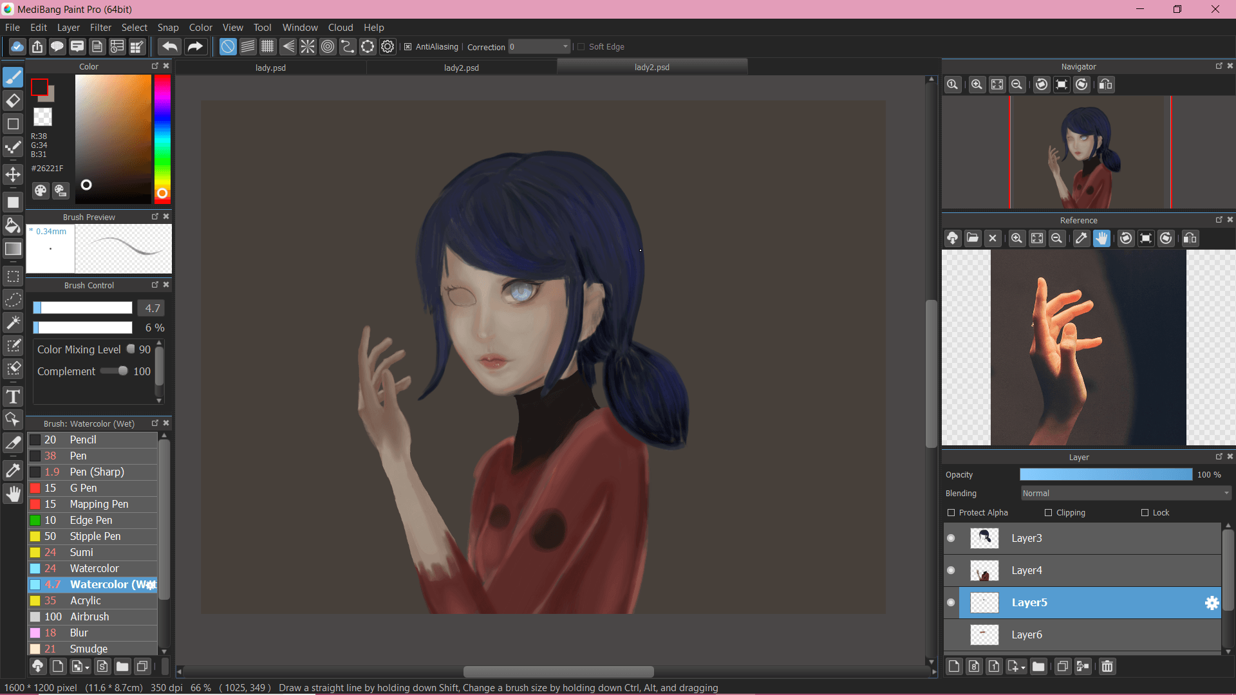Open the Snap menu

168,28
